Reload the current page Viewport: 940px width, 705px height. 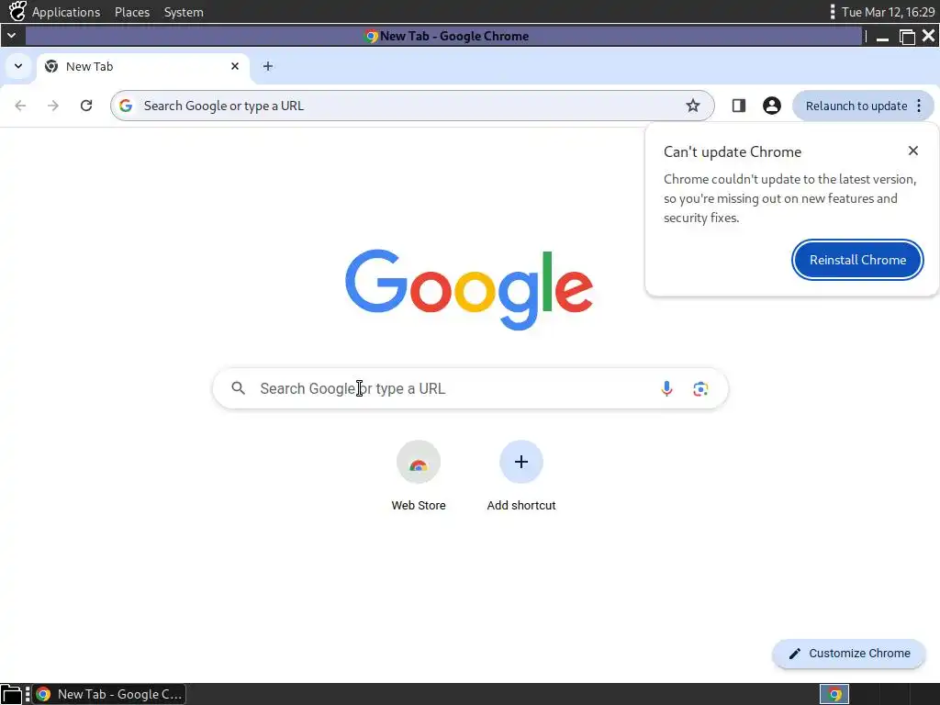pyautogui.click(x=86, y=106)
